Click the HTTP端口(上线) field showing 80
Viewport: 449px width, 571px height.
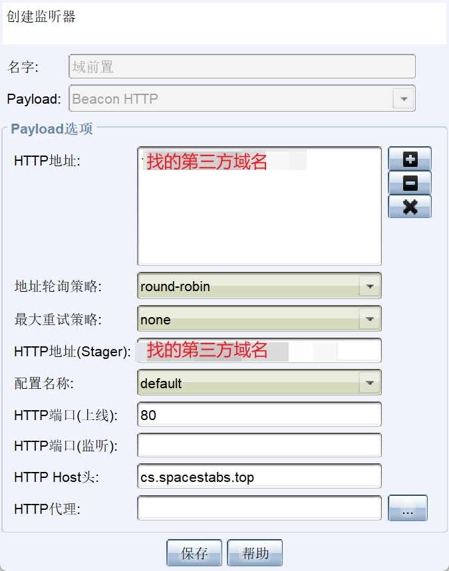pyautogui.click(x=259, y=415)
